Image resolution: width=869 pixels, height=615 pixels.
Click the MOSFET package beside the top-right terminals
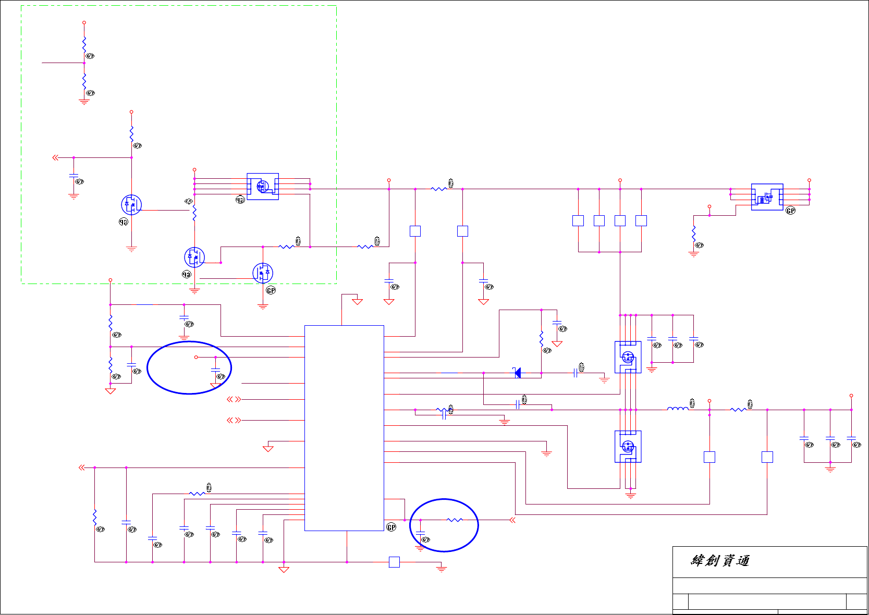pos(767,197)
